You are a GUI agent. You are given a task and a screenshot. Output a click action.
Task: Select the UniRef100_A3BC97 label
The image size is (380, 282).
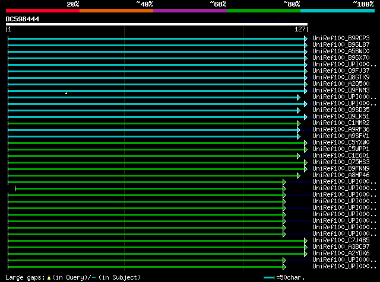point(341,247)
